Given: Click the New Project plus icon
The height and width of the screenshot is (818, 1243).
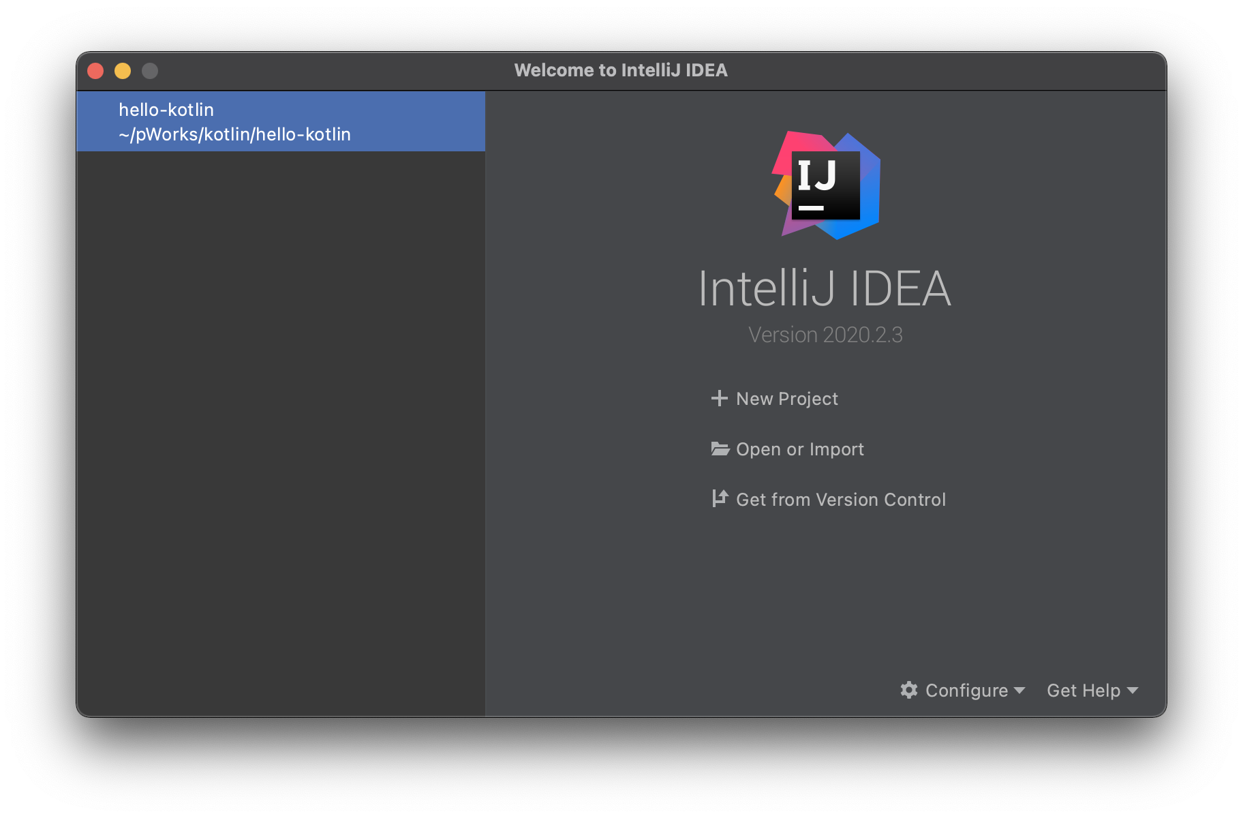Looking at the screenshot, I should tap(719, 398).
